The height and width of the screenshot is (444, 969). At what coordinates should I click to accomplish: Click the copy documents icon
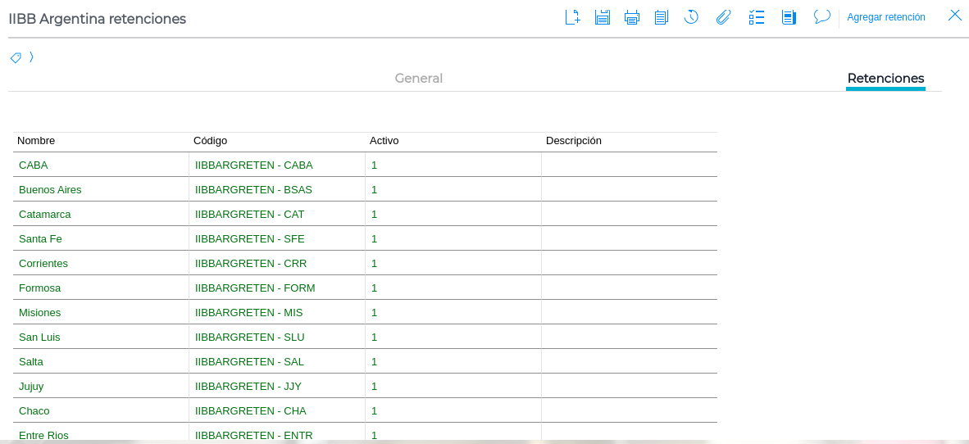(662, 17)
